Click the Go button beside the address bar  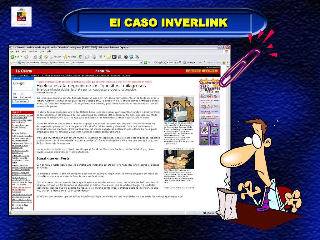[x=147, y=62]
